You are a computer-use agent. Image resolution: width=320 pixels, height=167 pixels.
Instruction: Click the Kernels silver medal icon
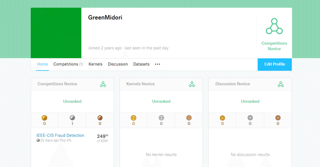point(161,118)
